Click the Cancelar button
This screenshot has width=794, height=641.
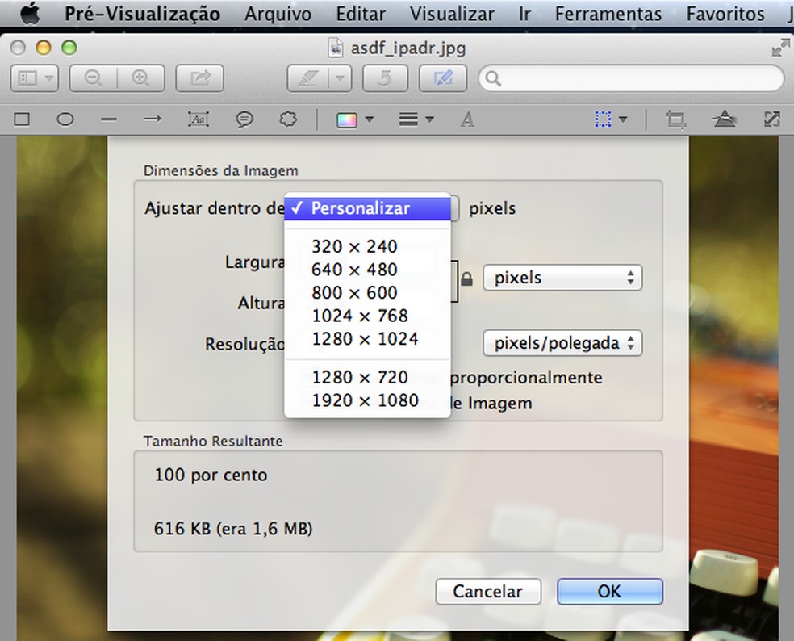pyautogui.click(x=488, y=591)
